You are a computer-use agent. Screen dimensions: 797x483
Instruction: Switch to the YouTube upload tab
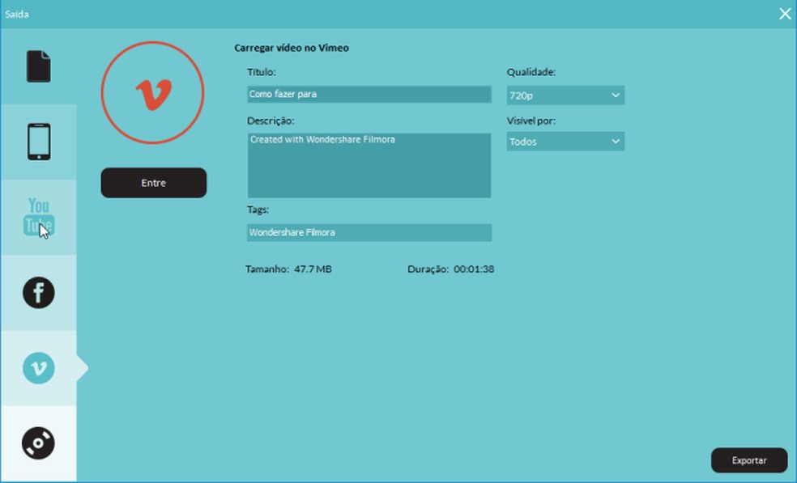point(39,217)
